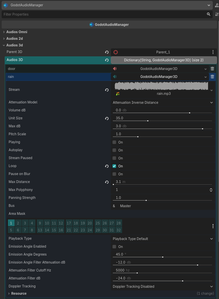Revert the Unit Size value
The height and width of the screenshot is (299, 219).
107,119
